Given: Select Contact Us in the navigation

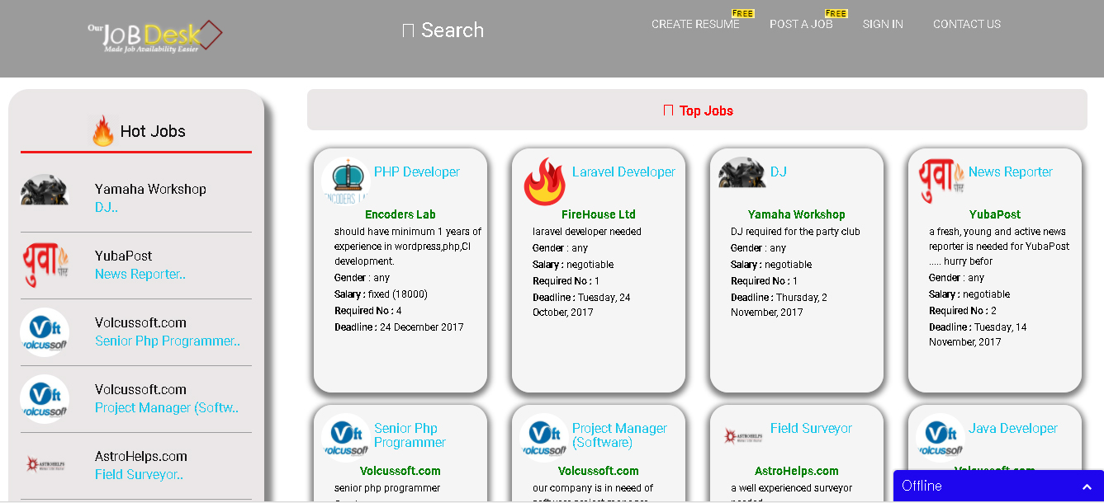Looking at the screenshot, I should (966, 25).
